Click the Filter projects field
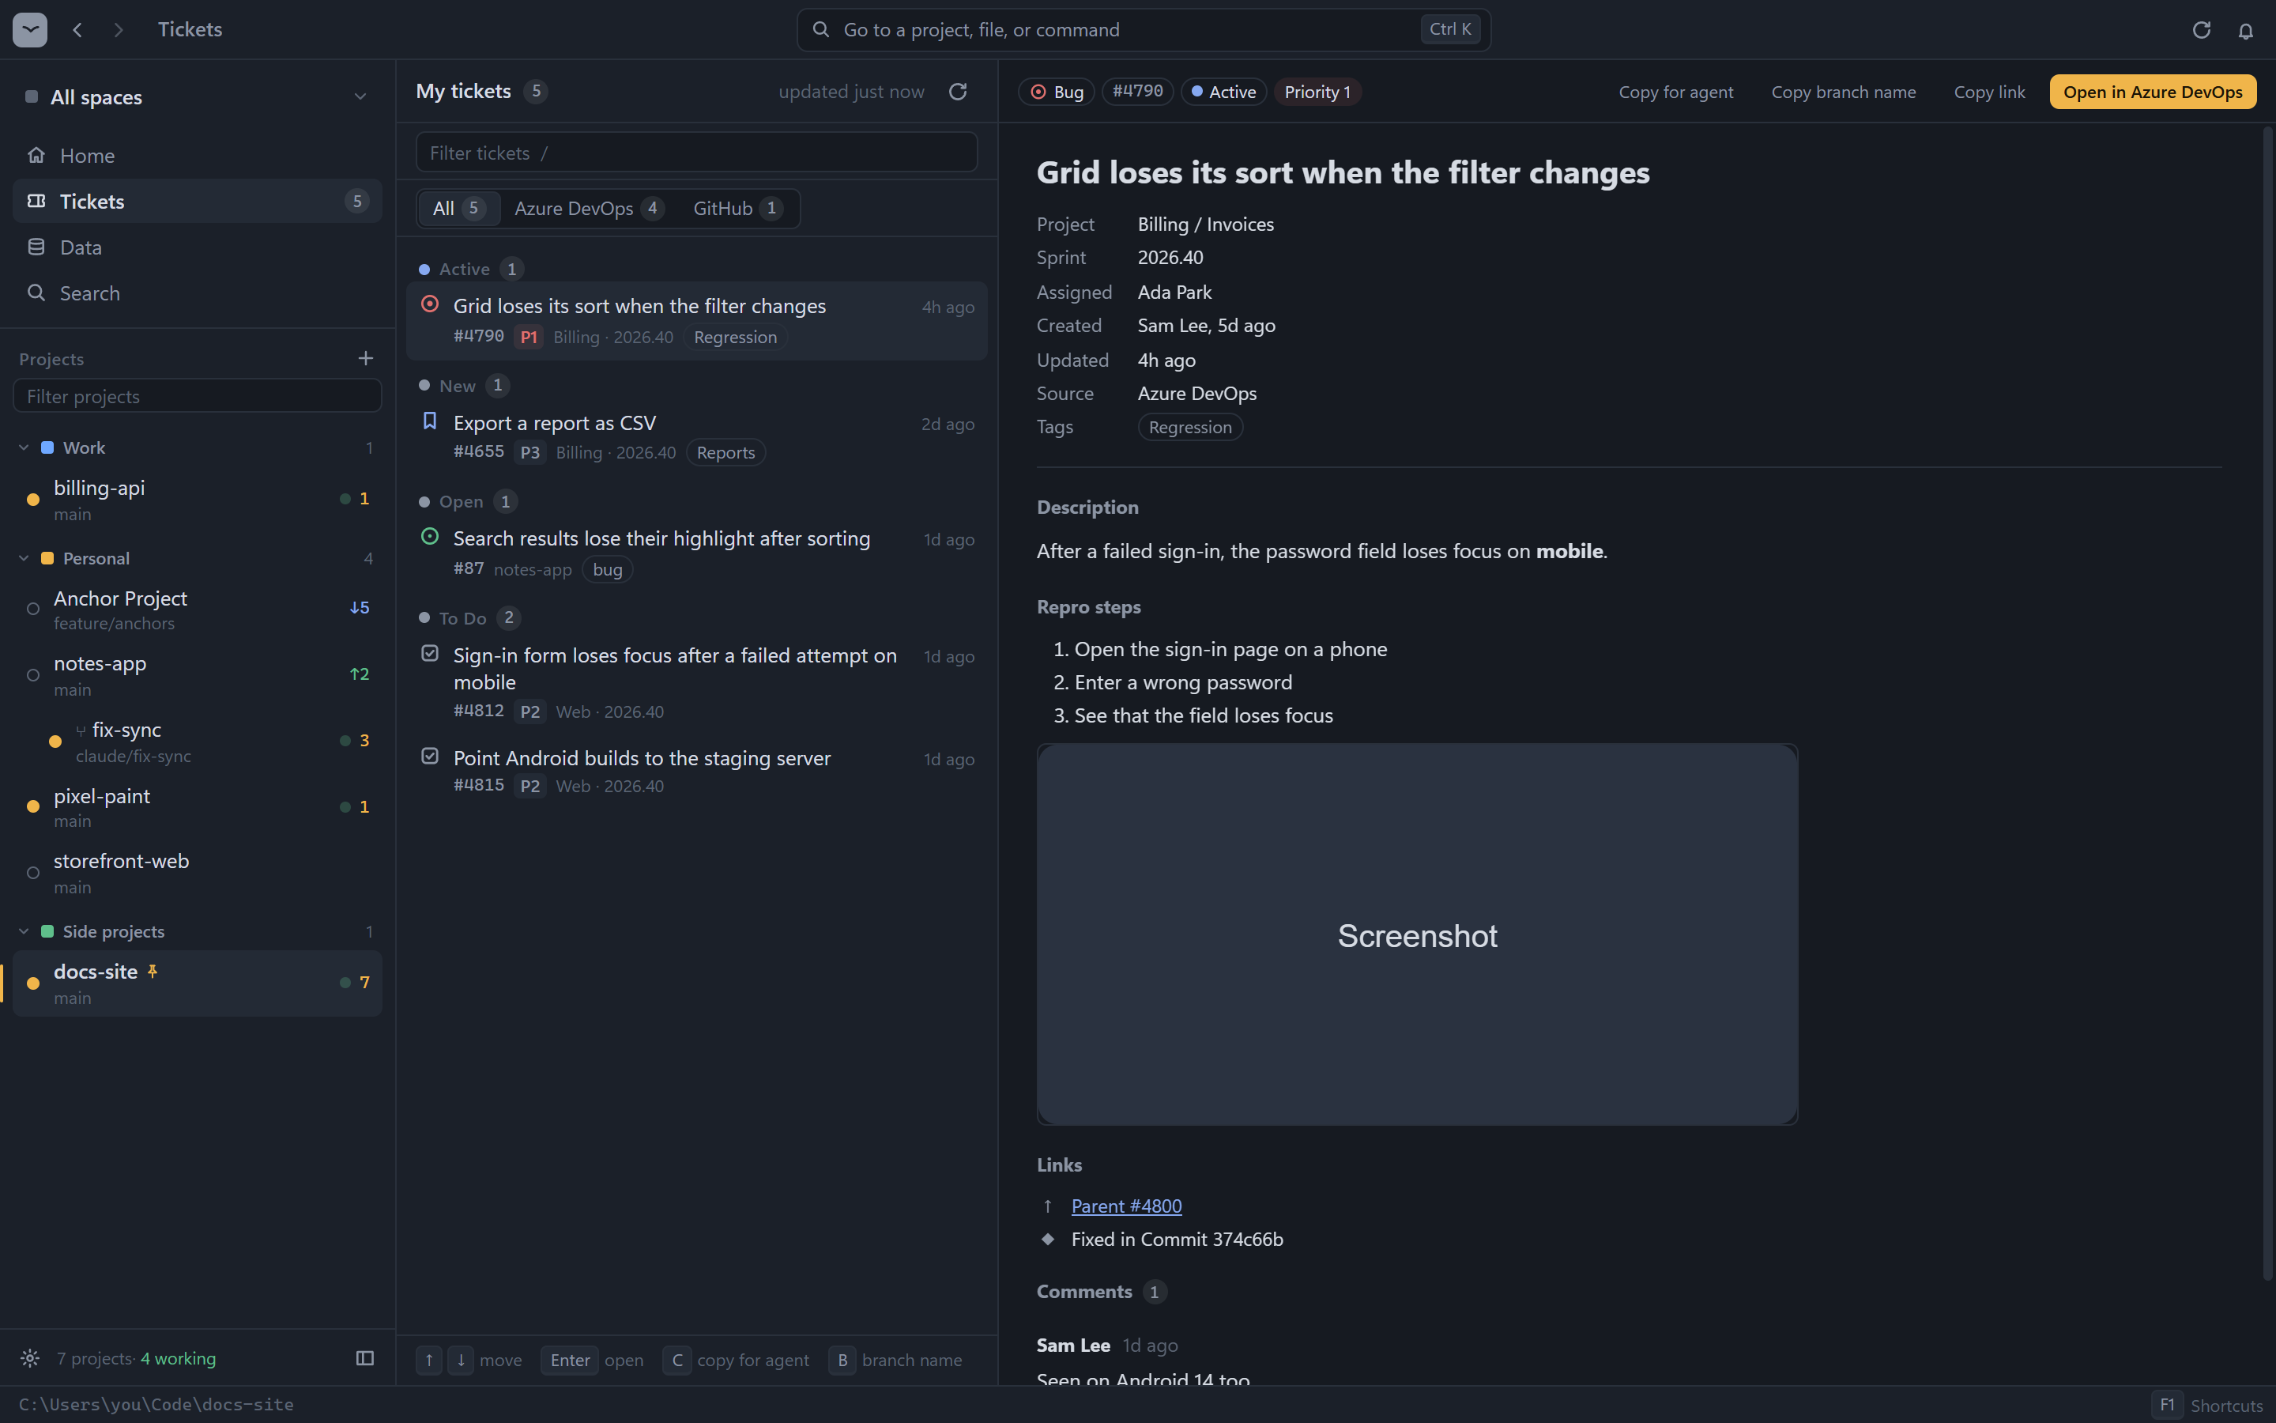Screen dimensions: 2276x1423 click(198, 396)
